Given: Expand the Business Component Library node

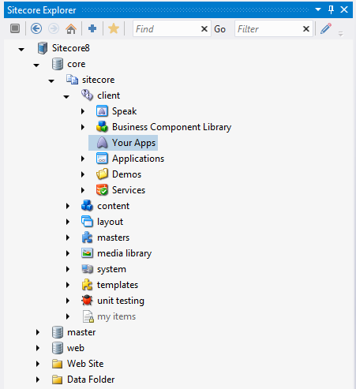Looking at the screenshot, I should pos(83,127).
